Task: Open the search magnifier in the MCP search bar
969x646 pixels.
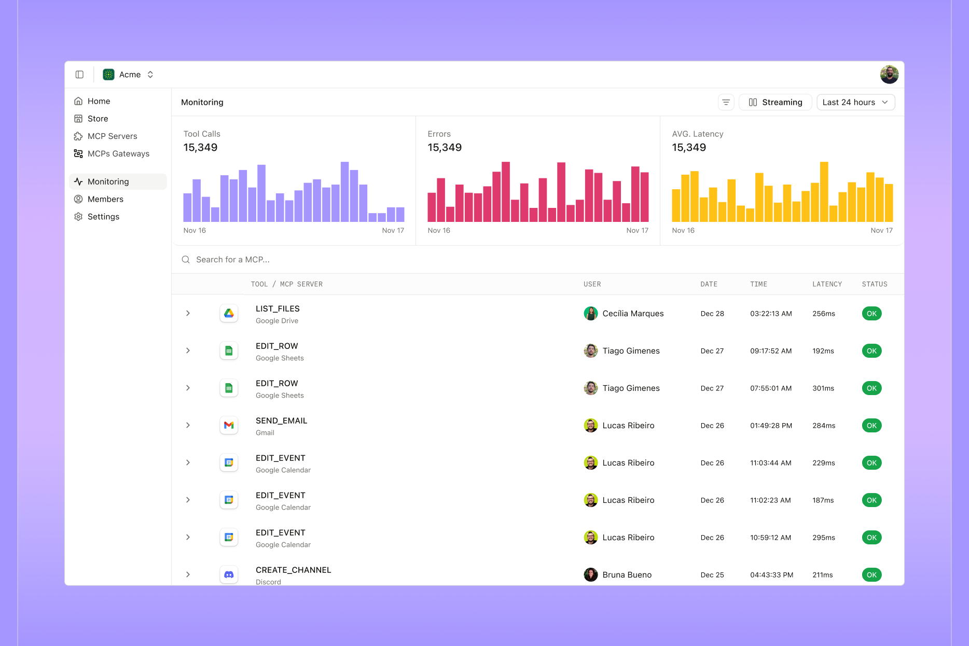Action: click(186, 259)
